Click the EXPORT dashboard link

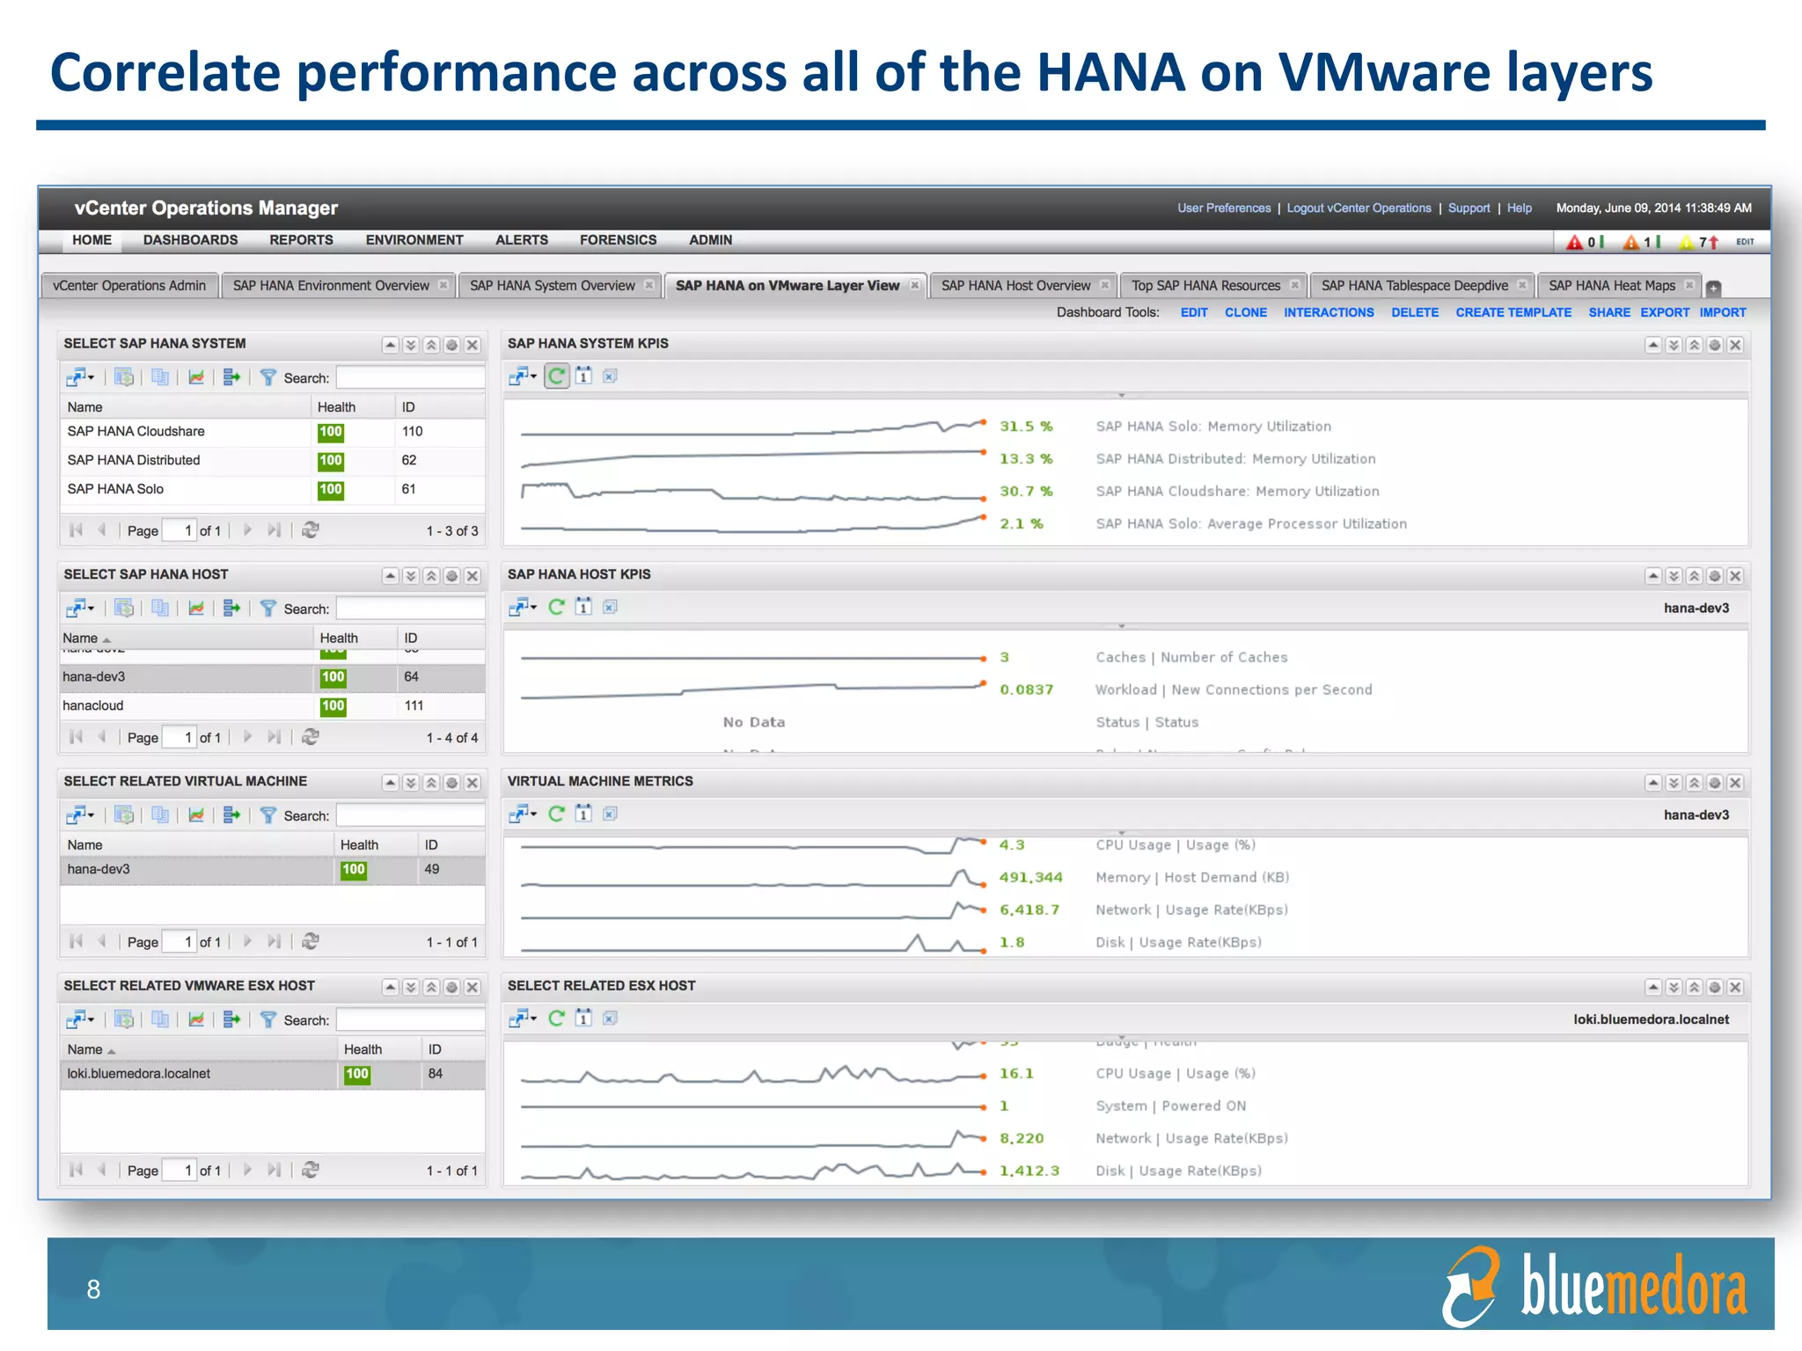(1665, 312)
